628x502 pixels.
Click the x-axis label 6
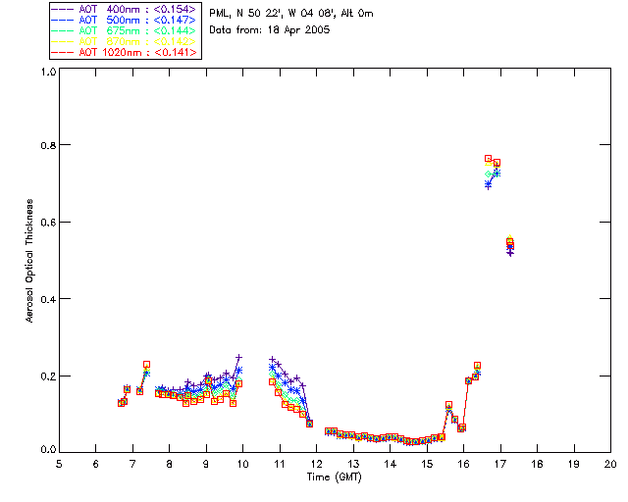pos(96,464)
